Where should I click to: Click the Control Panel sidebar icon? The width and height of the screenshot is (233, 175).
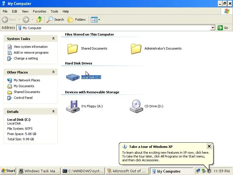10,98
